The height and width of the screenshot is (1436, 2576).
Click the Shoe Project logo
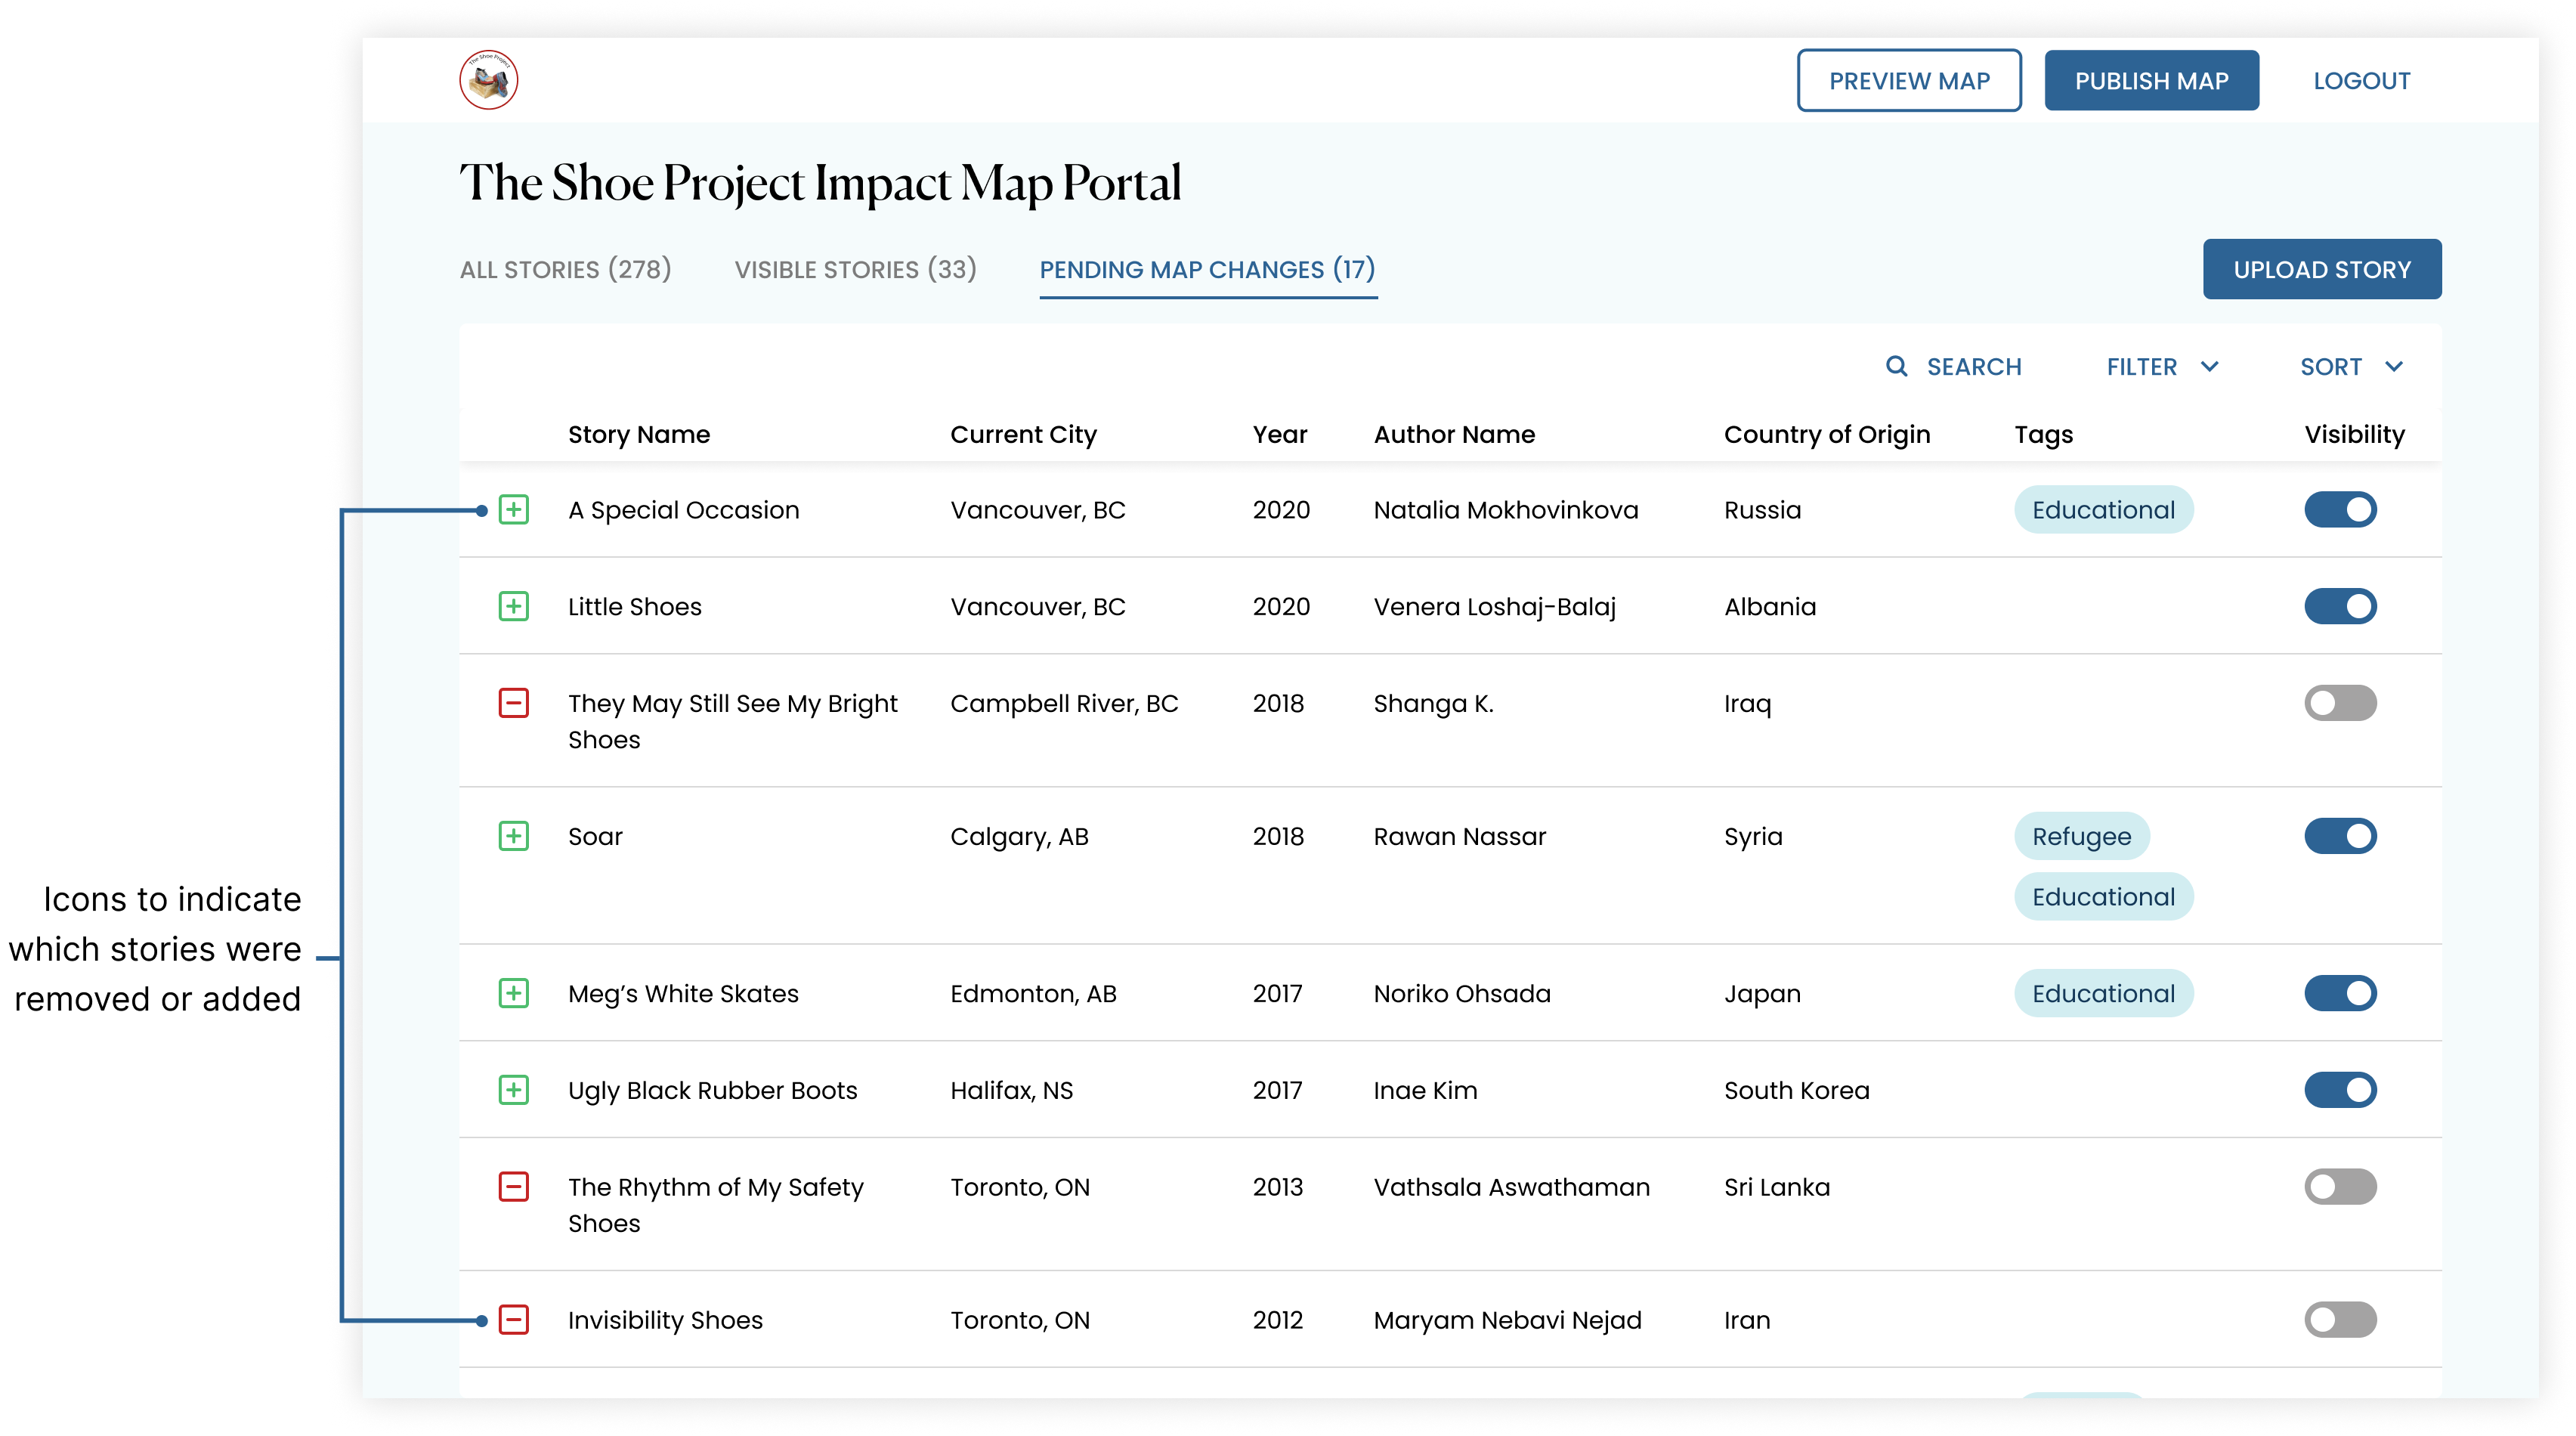(488, 80)
